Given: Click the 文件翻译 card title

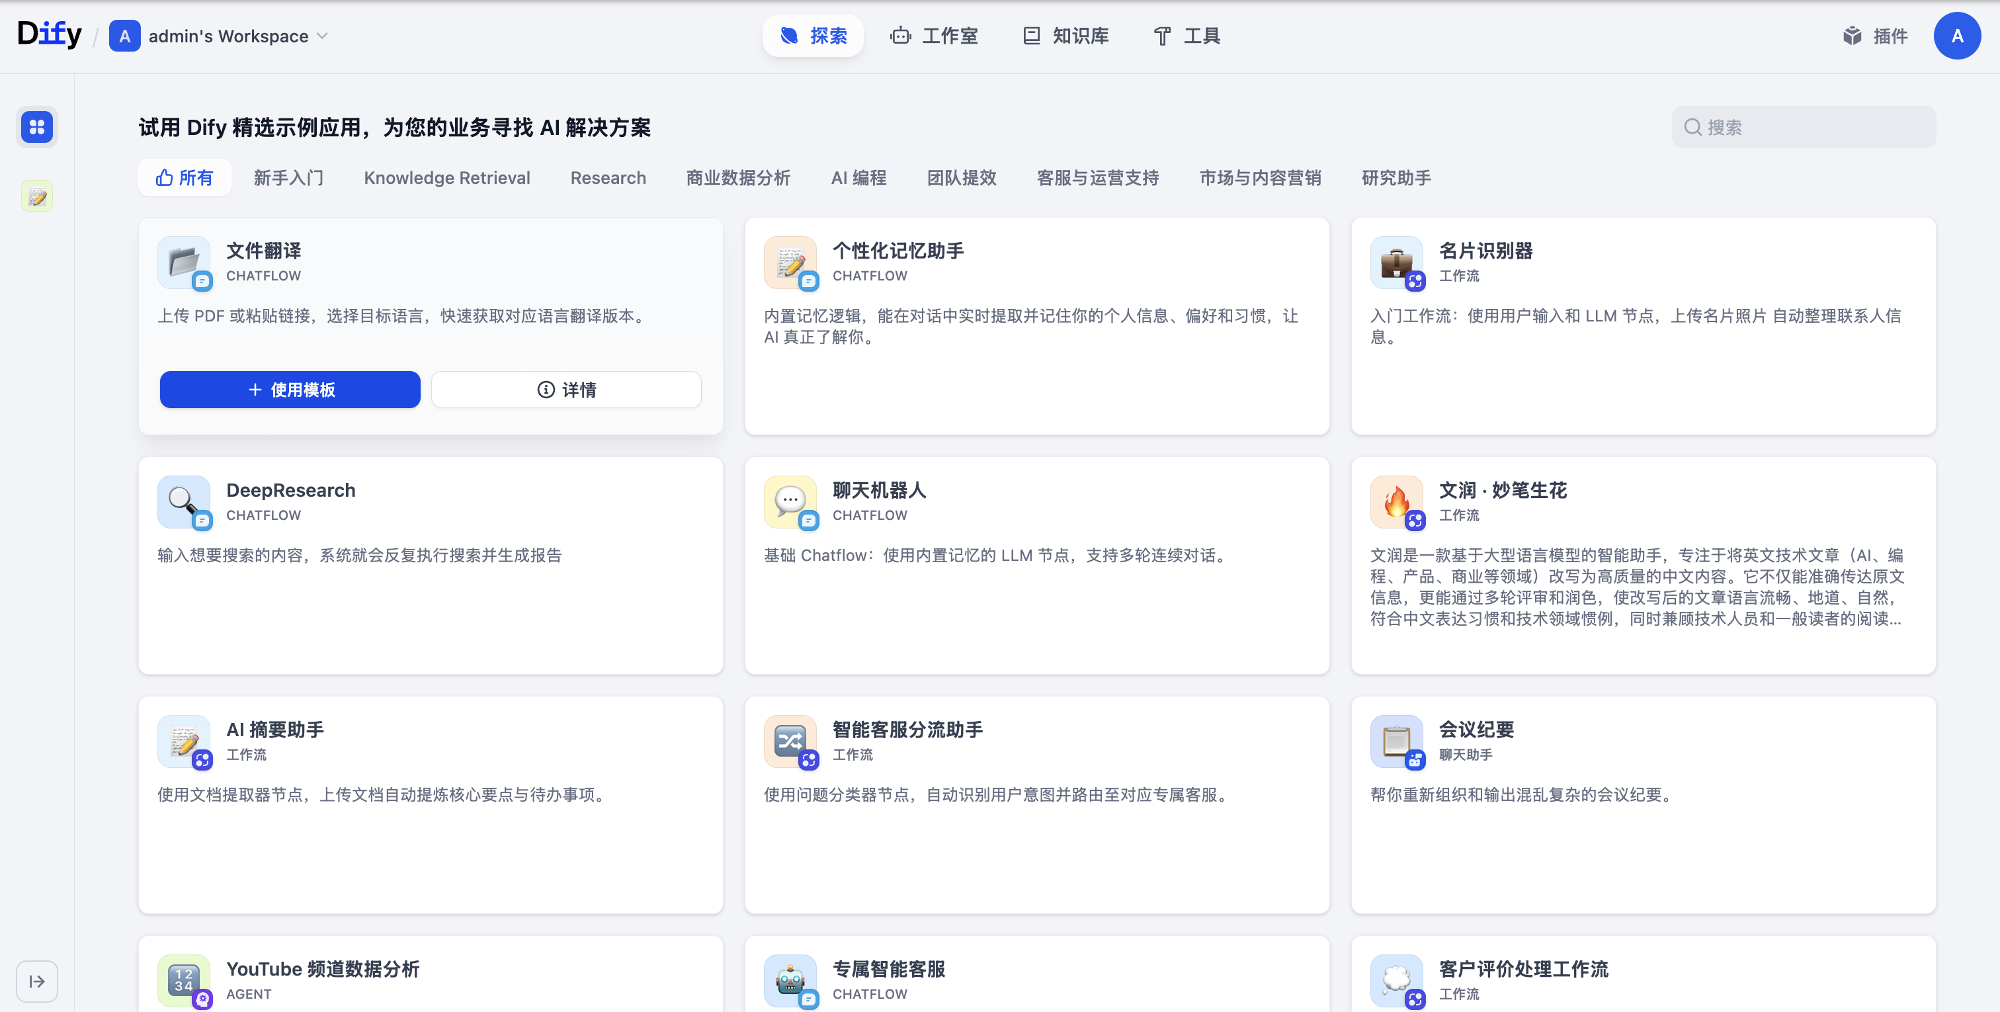Looking at the screenshot, I should 264,251.
